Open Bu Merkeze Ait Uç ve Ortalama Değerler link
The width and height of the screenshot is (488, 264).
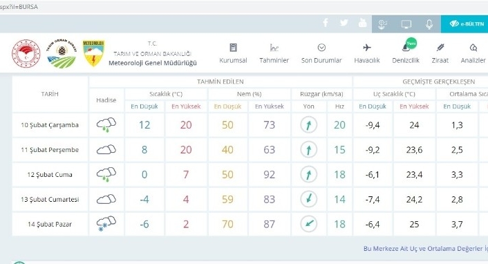tap(425, 248)
